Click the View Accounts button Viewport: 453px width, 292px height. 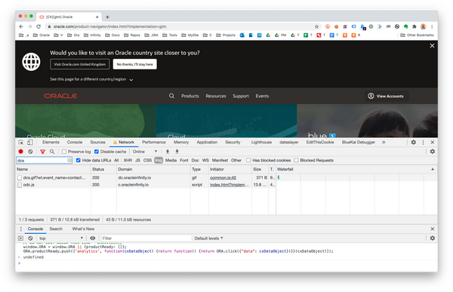point(387,96)
